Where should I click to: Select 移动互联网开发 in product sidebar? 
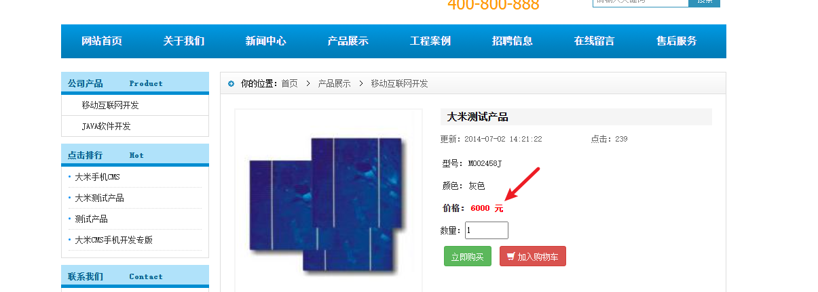coord(110,106)
